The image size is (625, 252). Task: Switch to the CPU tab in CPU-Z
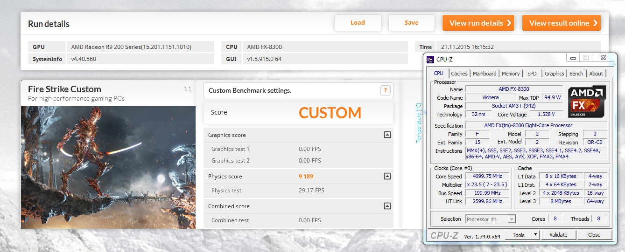click(439, 73)
